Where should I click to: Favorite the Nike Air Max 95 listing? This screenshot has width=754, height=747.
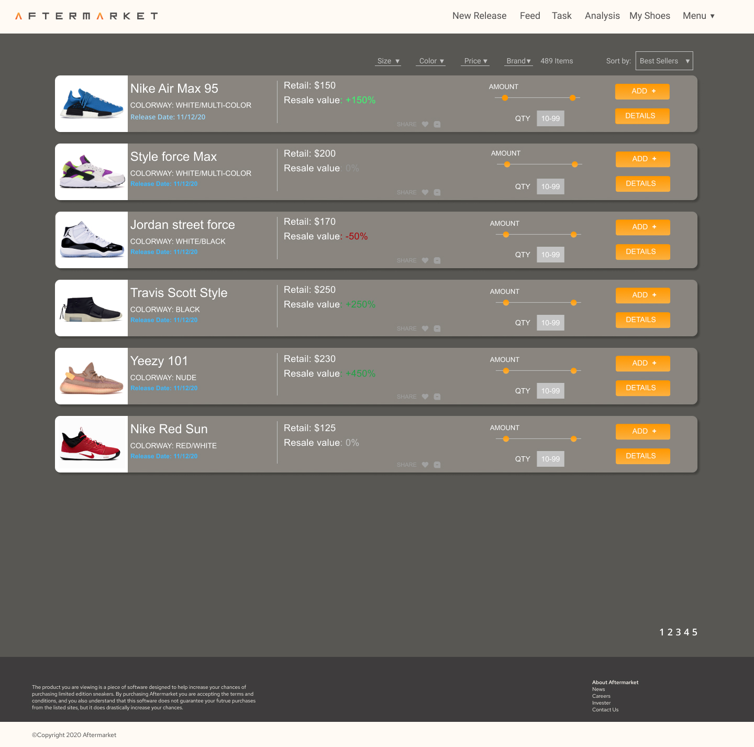coord(425,124)
